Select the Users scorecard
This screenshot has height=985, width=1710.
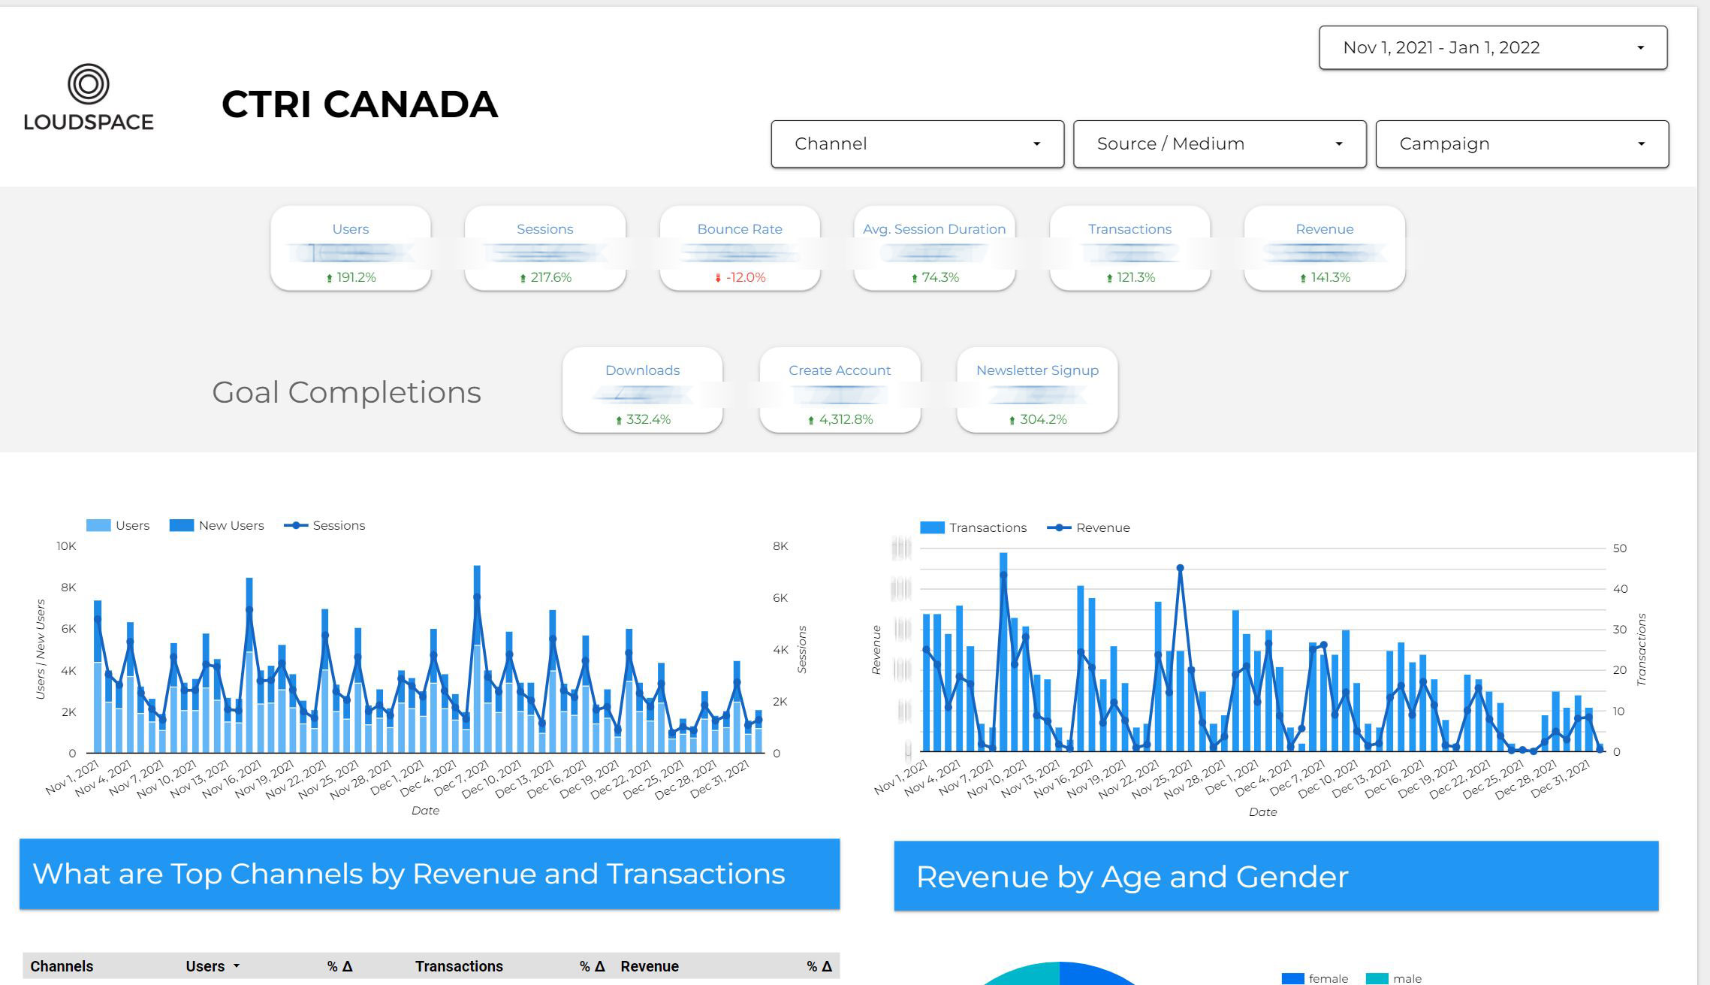click(x=351, y=248)
